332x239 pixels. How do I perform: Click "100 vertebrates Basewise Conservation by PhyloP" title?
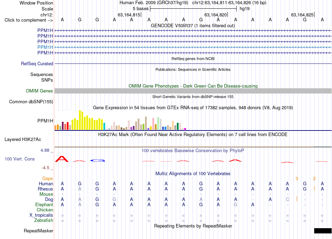point(193,151)
